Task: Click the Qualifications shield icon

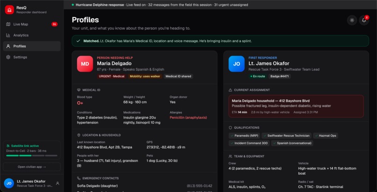Action: pyautogui.click(x=230, y=128)
